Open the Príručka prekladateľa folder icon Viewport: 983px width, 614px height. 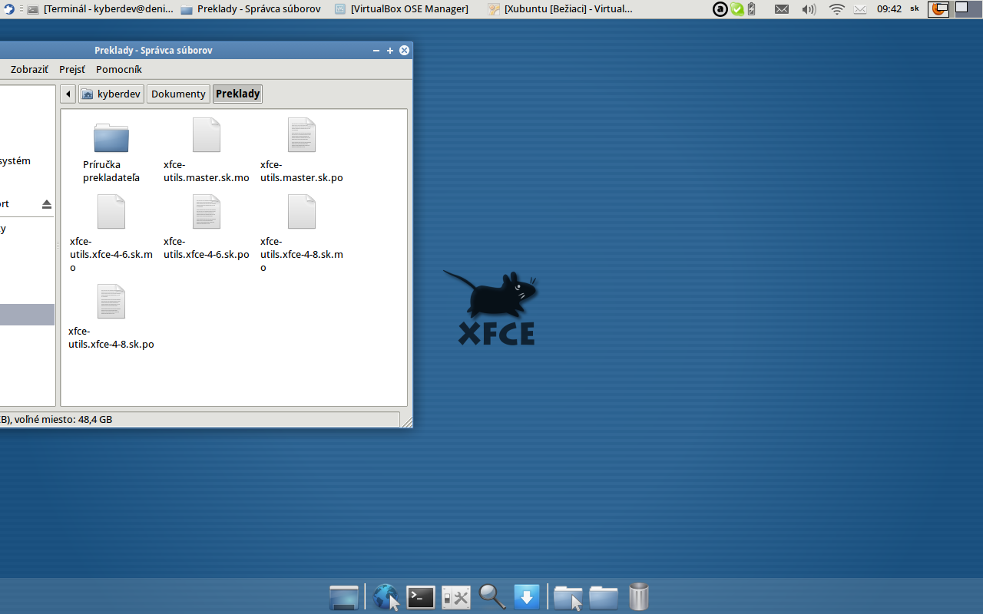click(111, 137)
